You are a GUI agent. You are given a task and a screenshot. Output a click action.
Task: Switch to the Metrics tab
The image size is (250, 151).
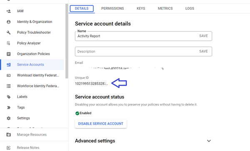point(165,8)
